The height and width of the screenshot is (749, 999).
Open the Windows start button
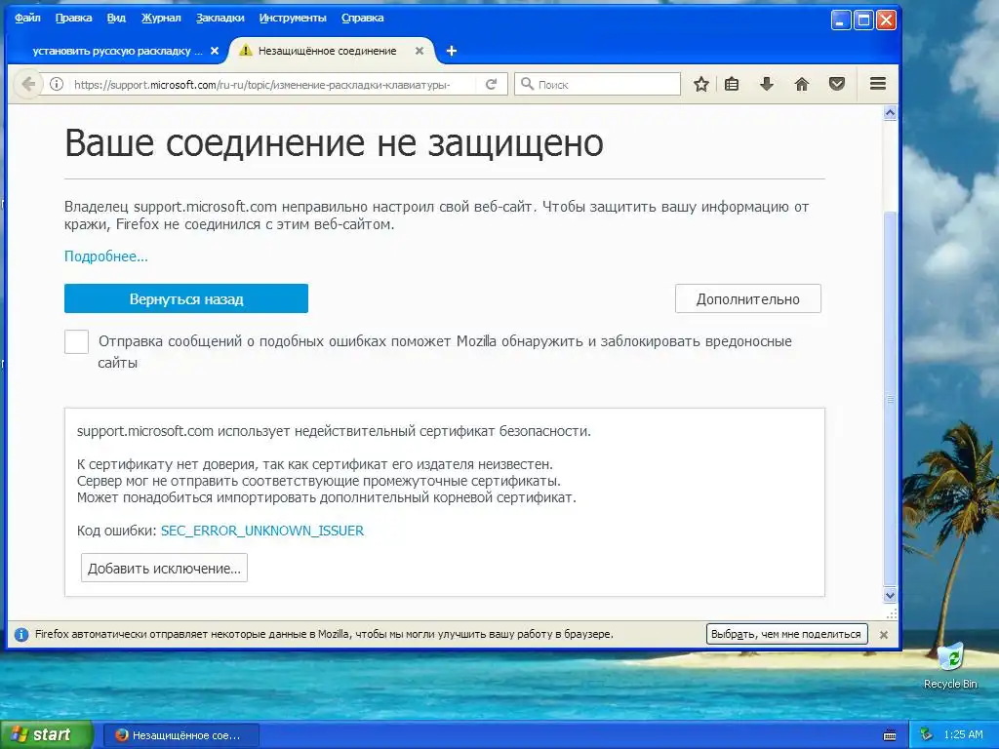tap(46, 735)
